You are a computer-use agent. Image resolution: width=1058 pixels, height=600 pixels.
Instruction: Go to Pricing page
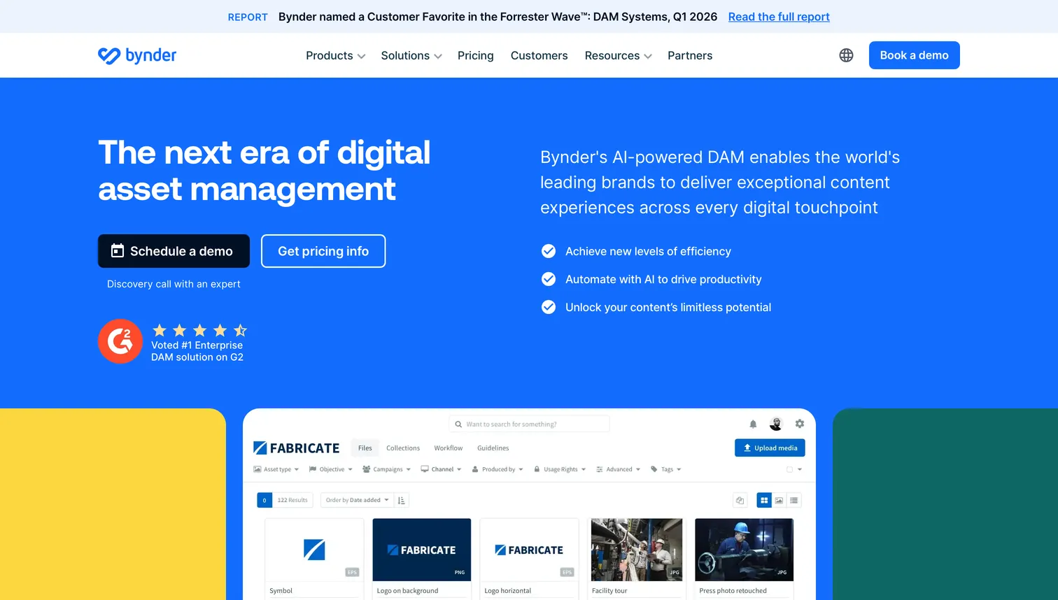tap(475, 55)
